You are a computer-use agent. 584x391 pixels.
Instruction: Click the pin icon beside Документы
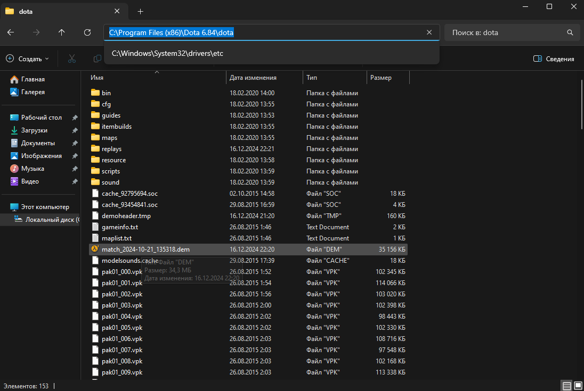75,143
